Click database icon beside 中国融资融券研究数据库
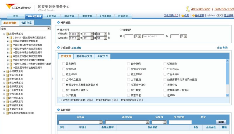This screenshot has width=234, height=134. click(x=11, y=41)
